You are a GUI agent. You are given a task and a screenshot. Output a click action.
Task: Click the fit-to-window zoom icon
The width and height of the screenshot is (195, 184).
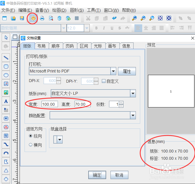(x=160, y=18)
